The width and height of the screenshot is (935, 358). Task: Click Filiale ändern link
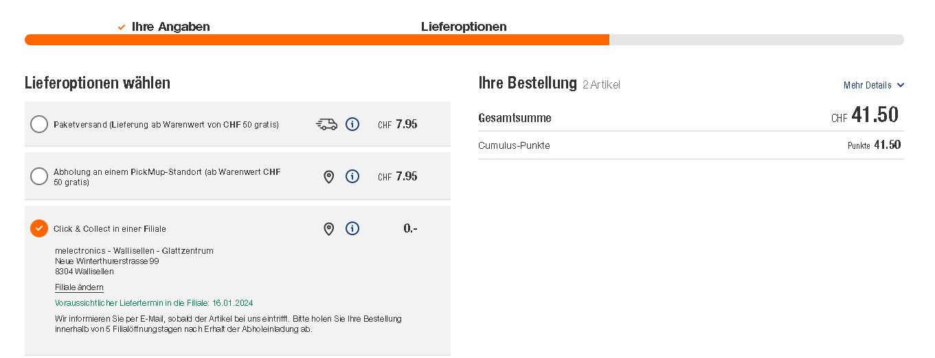pyautogui.click(x=79, y=287)
